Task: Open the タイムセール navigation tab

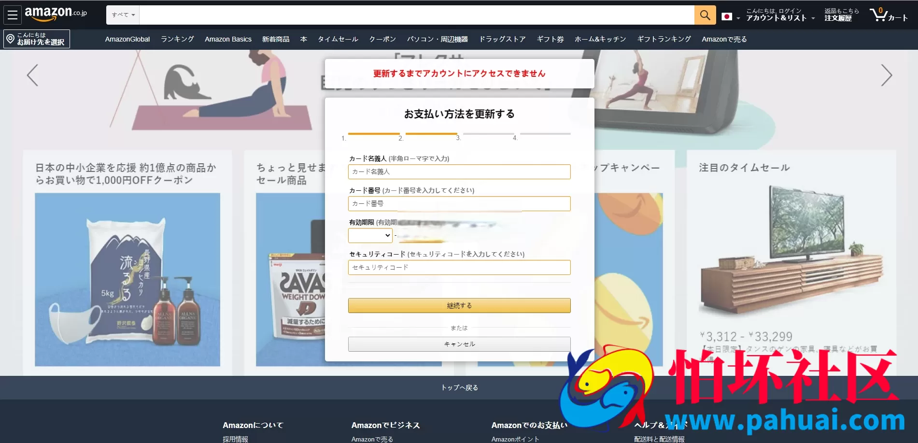Action: 338,39
